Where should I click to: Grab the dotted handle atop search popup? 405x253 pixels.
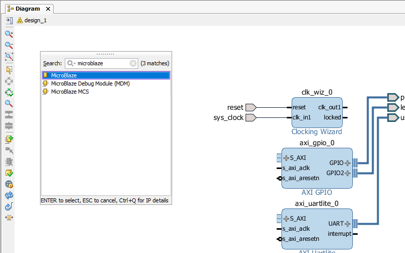[105, 54]
